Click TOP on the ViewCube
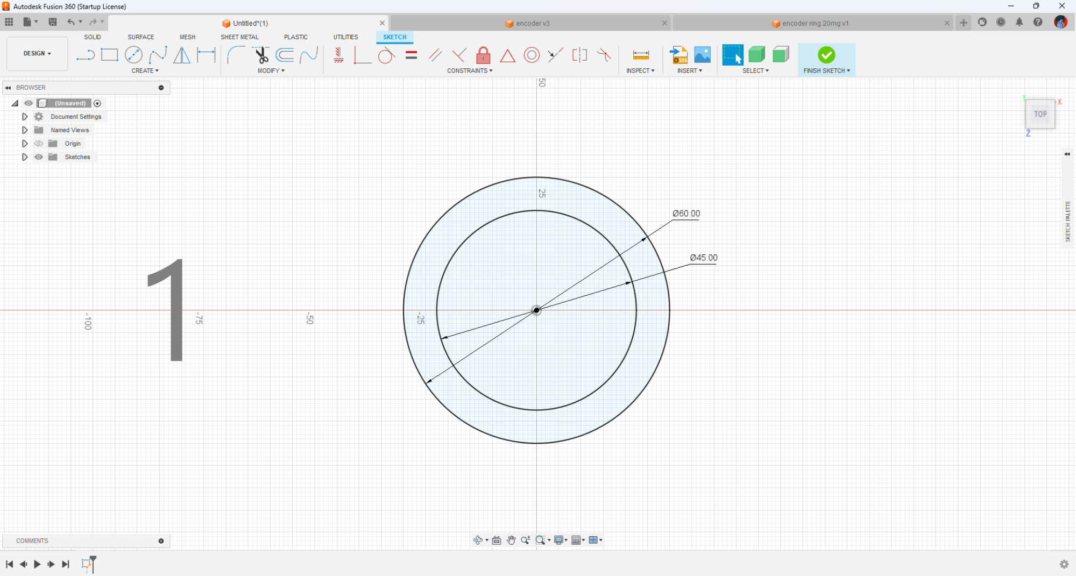Screen dimensions: 1076x576 coord(1039,114)
